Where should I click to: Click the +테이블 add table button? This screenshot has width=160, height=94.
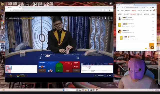(x=101, y=75)
